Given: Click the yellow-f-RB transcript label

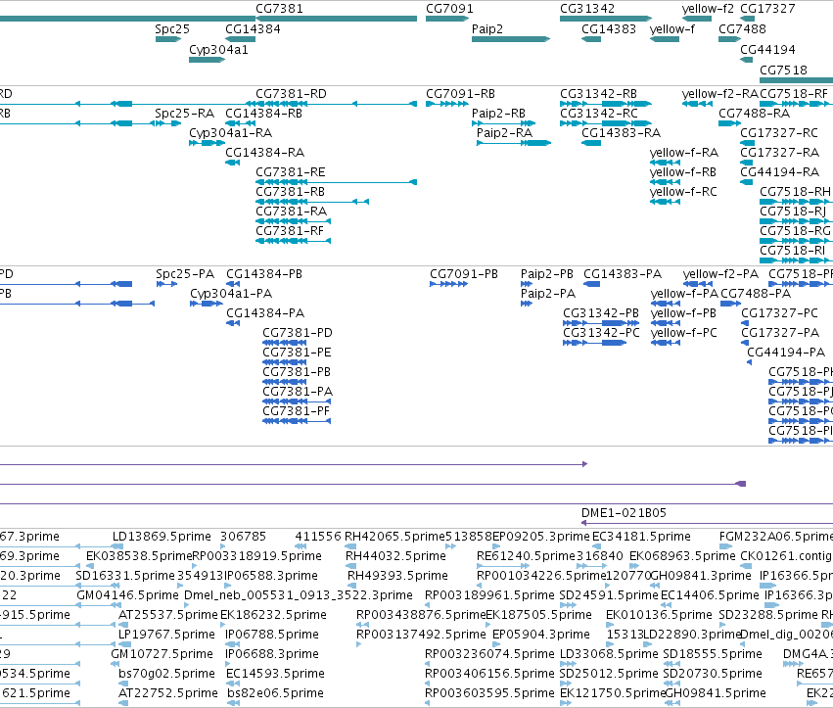Looking at the screenshot, I should 682,172.
